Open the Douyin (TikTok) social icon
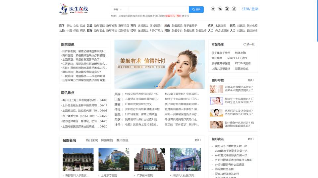Screen dimensions: 318x178 click(x=234, y=9)
